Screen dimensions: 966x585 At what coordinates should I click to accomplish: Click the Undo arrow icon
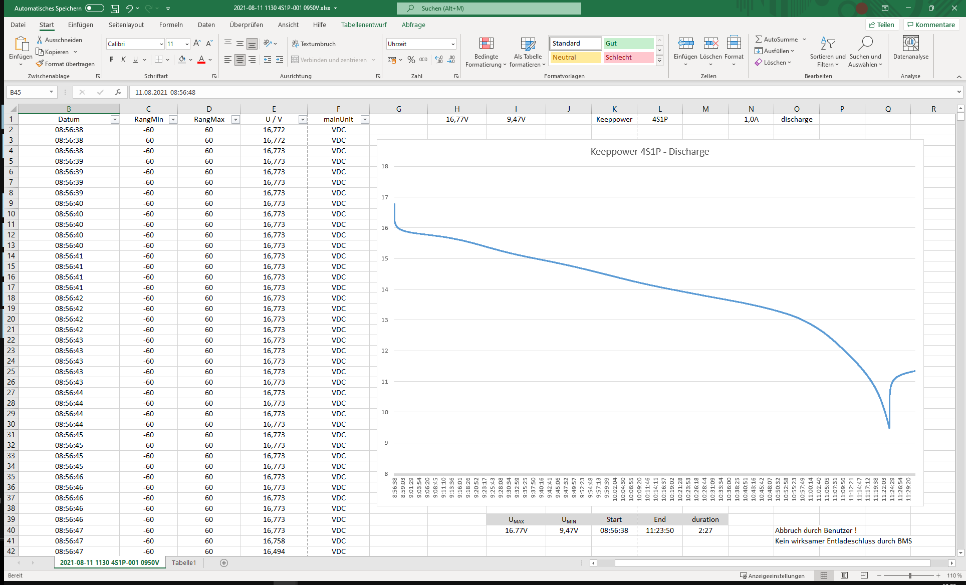129,8
